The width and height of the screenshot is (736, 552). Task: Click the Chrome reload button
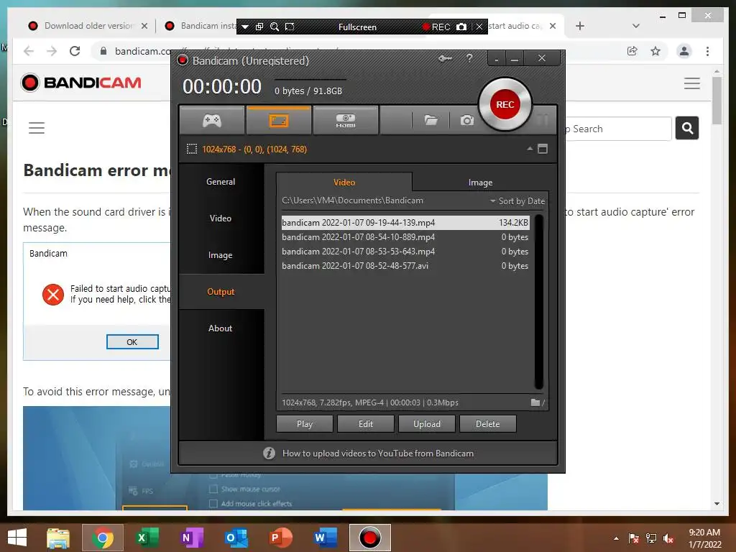(x=75, y=51)
